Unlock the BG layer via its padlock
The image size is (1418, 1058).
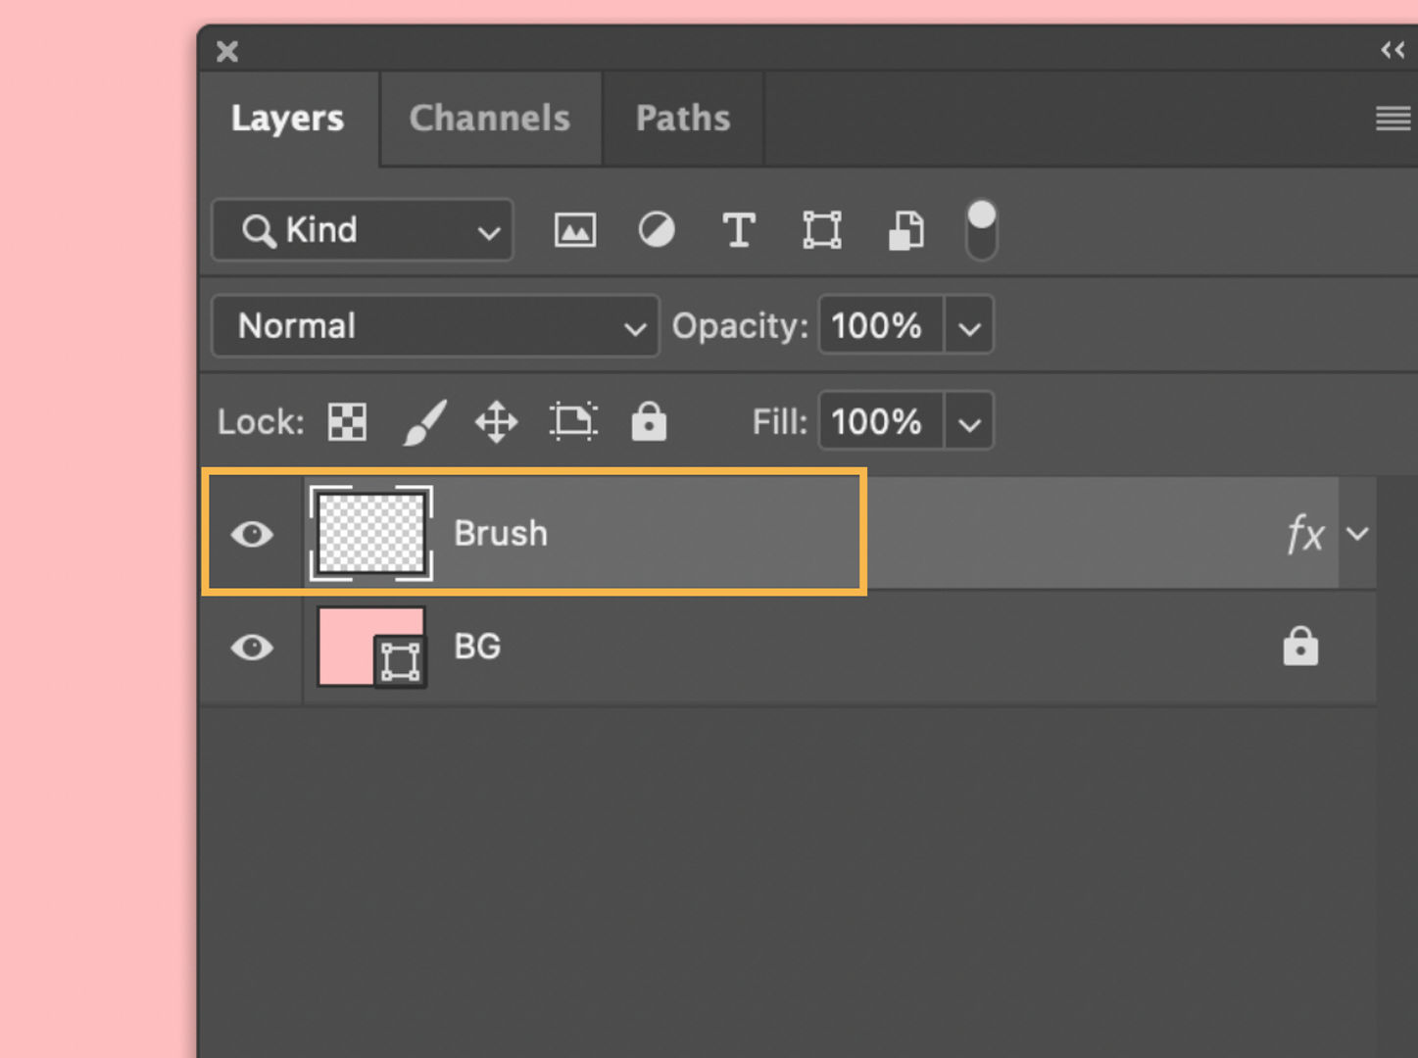[x=1299, y=647]
